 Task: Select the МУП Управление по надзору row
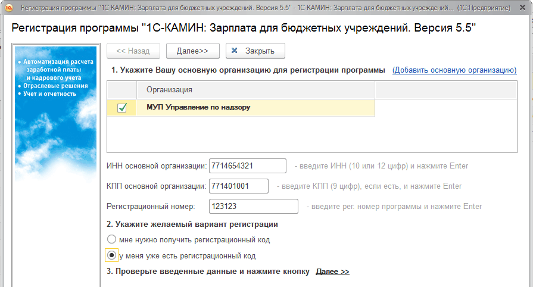(255, 108)
